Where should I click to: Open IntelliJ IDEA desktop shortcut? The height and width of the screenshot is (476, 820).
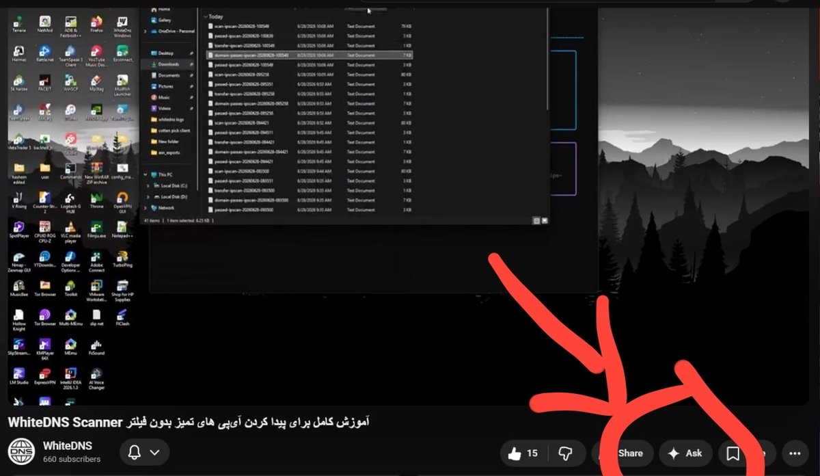click(71, 378)
